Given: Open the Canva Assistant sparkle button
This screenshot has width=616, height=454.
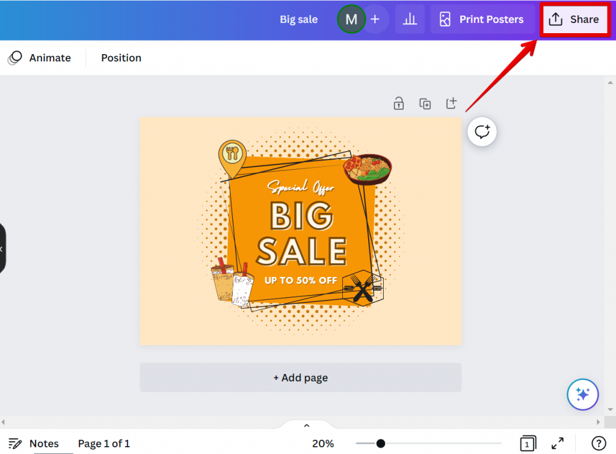Looking at the screenshot, I should pyautogui.click(x=582, y=394).
